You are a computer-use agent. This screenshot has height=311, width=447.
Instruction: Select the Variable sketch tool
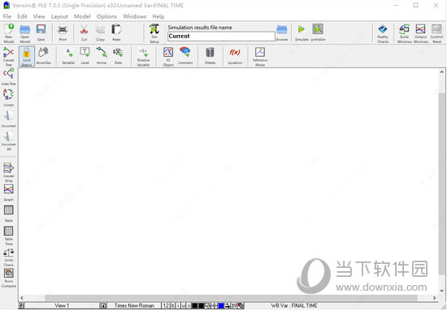tap(68, 56)
